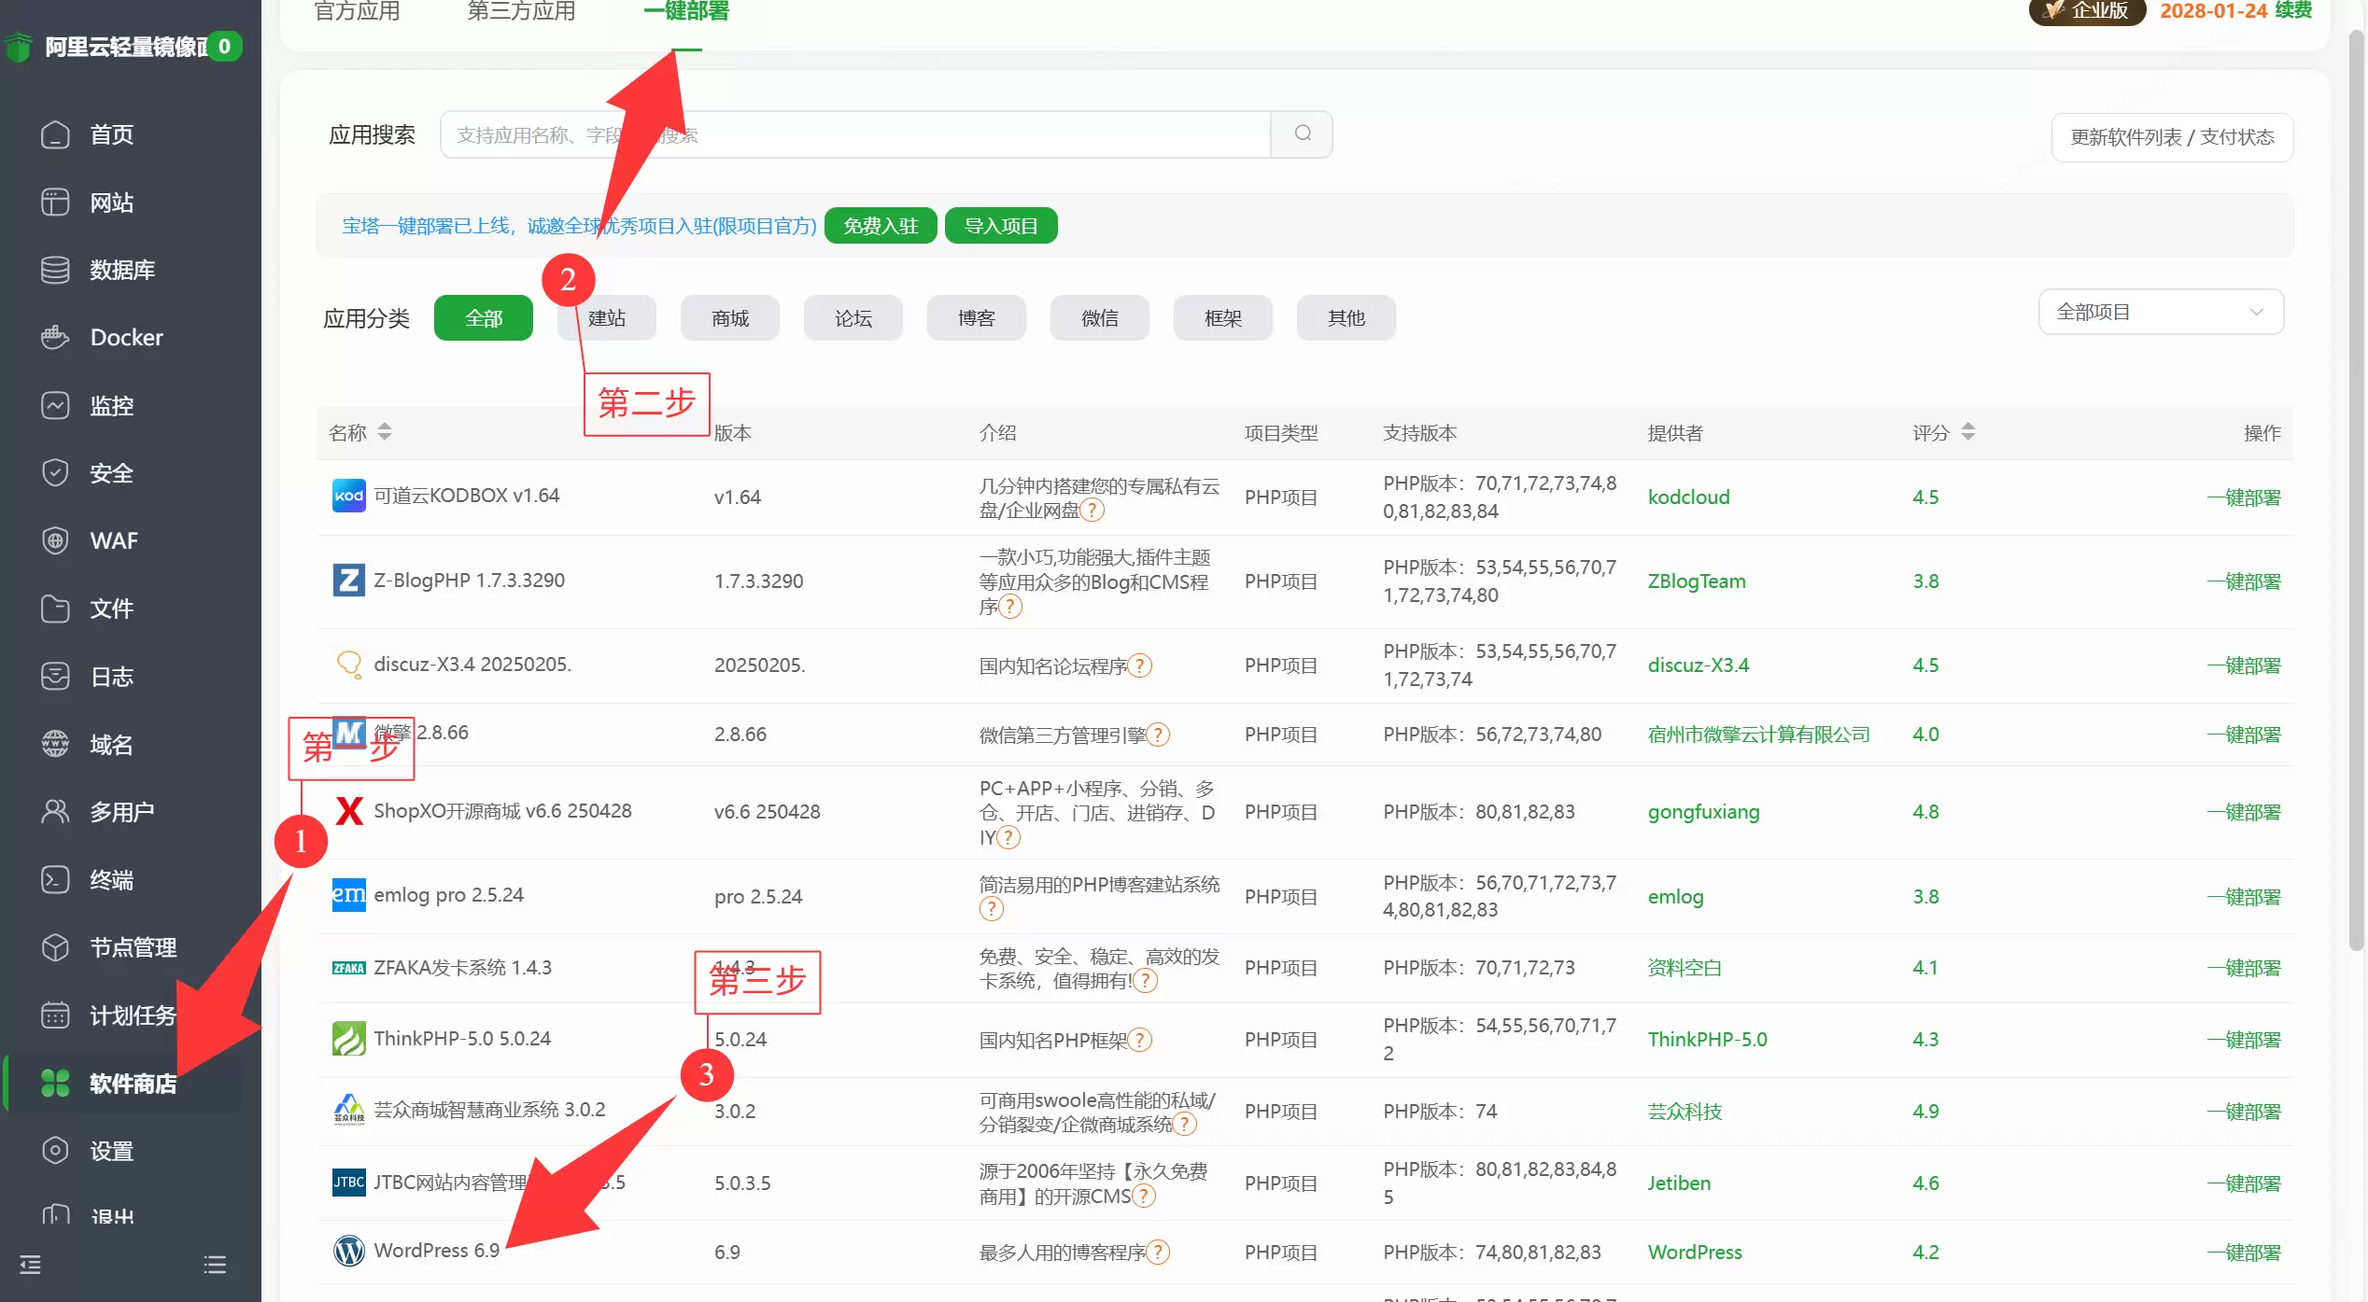The image size is (2368, 1302).
Task: Click help icon beside 国内知名PHP框架
Action: [1140, 1040]
